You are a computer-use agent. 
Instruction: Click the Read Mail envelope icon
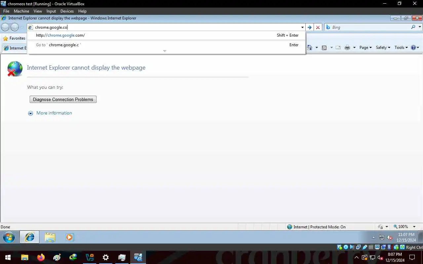[338, 48]
